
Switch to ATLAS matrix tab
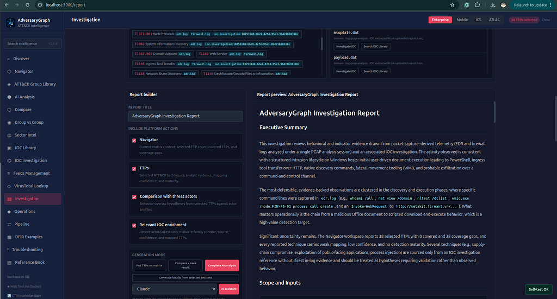[x=494, y=20]
